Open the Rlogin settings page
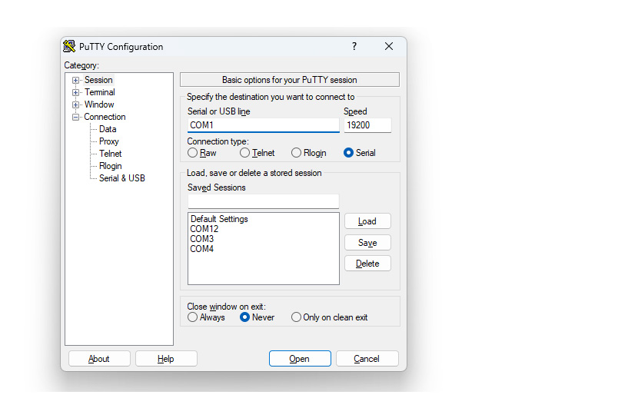Image resolution: width=638 pixels, height=418 pixels. tap(110, 166)
